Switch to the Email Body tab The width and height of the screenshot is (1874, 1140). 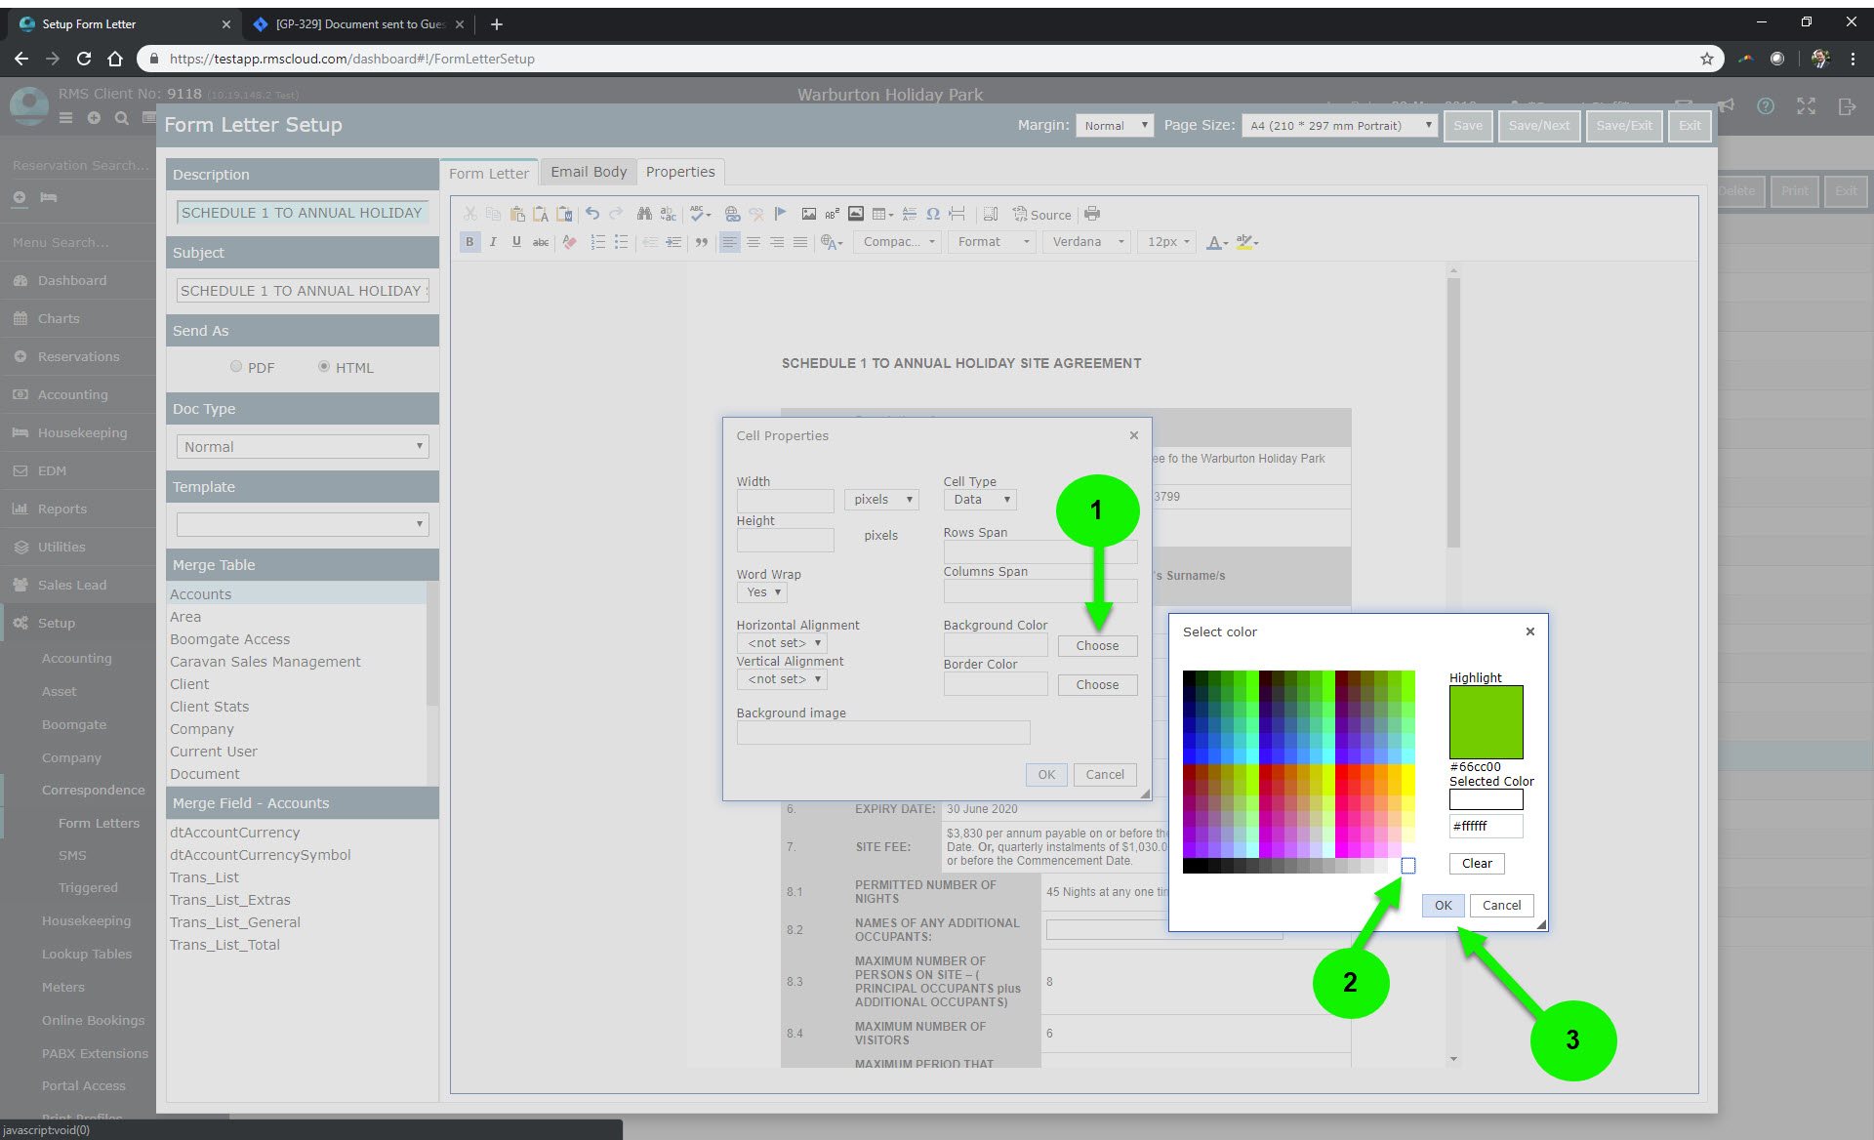point(589,171)
